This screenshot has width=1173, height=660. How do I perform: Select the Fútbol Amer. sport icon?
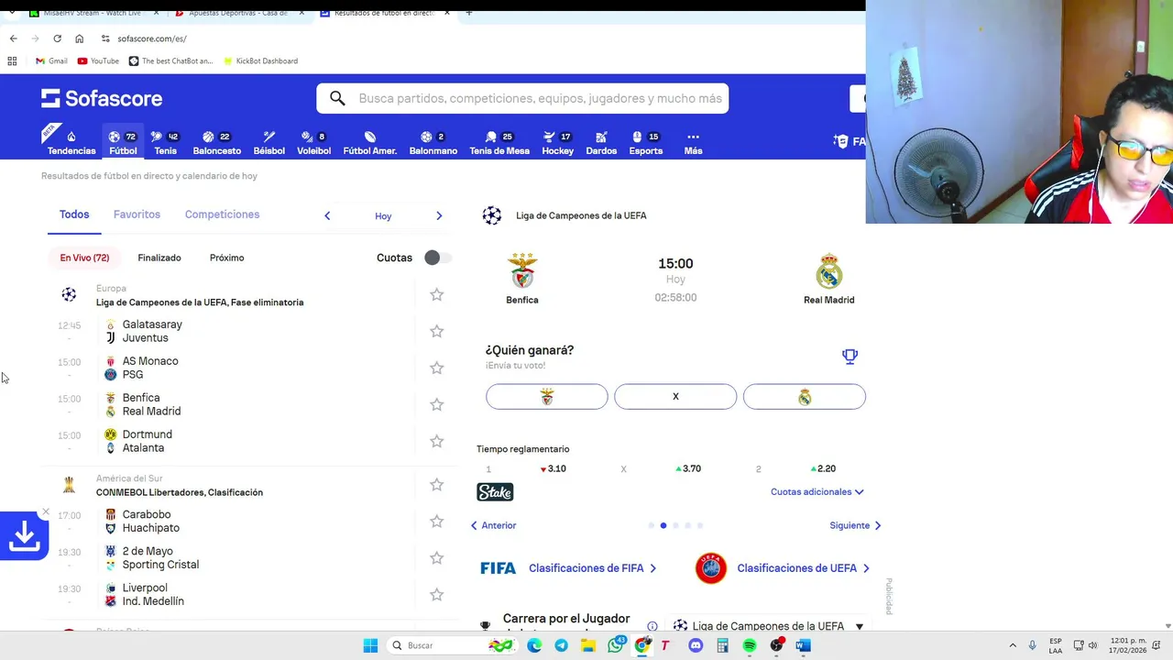coord(369,142)
